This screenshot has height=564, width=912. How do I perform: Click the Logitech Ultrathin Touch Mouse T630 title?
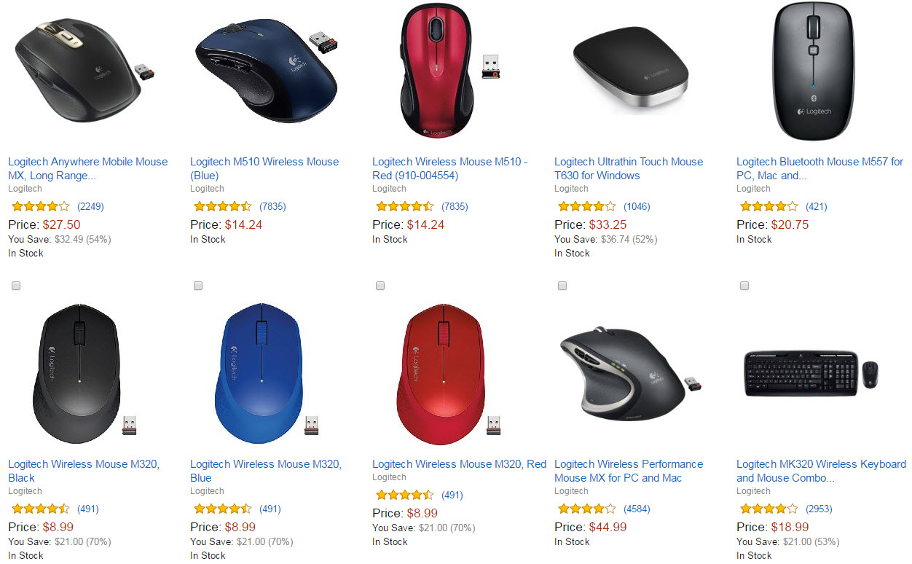click(x=629, y=168)
